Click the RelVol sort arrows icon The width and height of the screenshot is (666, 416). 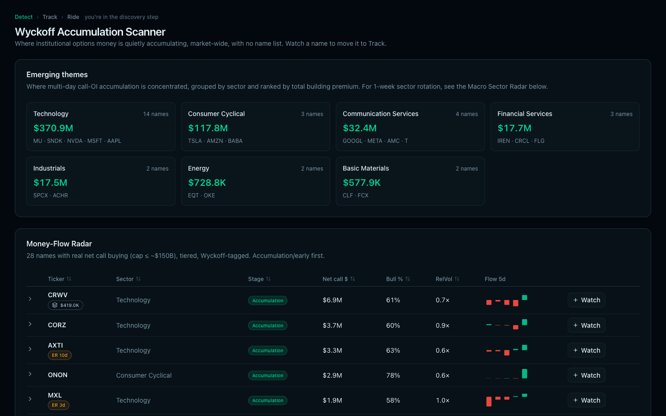(457, 279)
